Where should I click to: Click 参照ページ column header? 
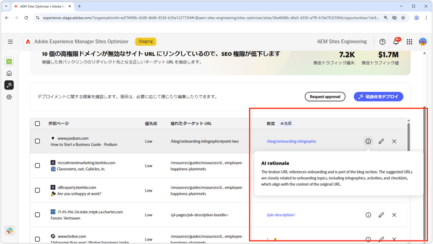click(x=58, y=123)
